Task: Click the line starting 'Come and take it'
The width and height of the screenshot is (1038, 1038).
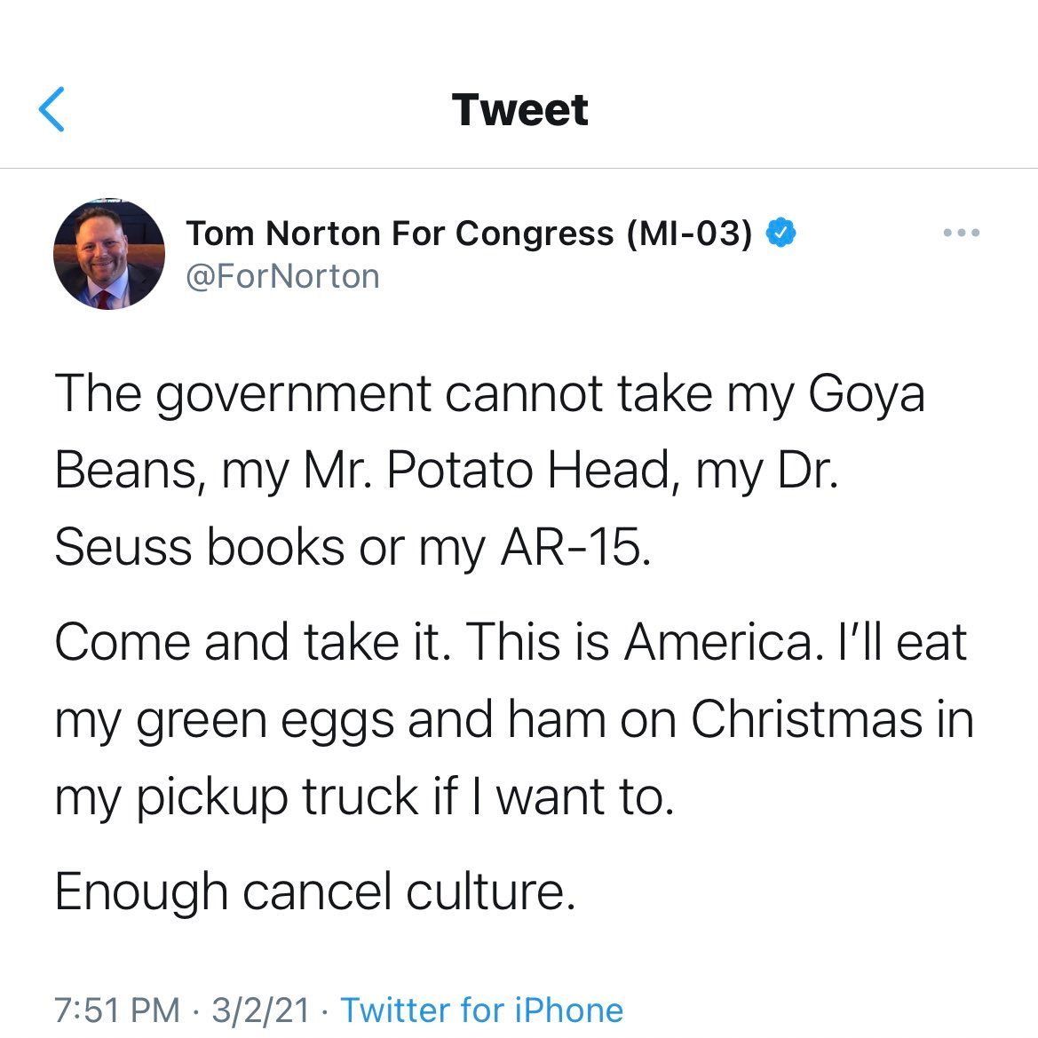Action: (511, 643)
